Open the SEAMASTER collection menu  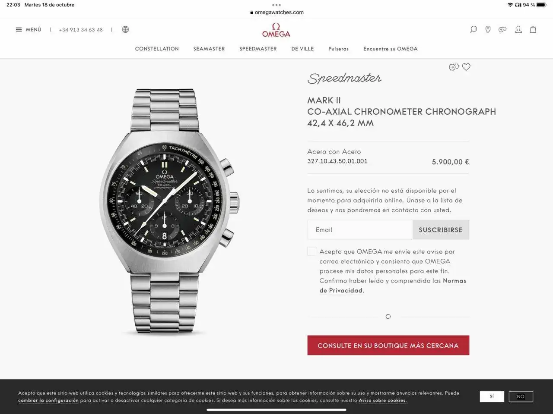pos(209,49)
